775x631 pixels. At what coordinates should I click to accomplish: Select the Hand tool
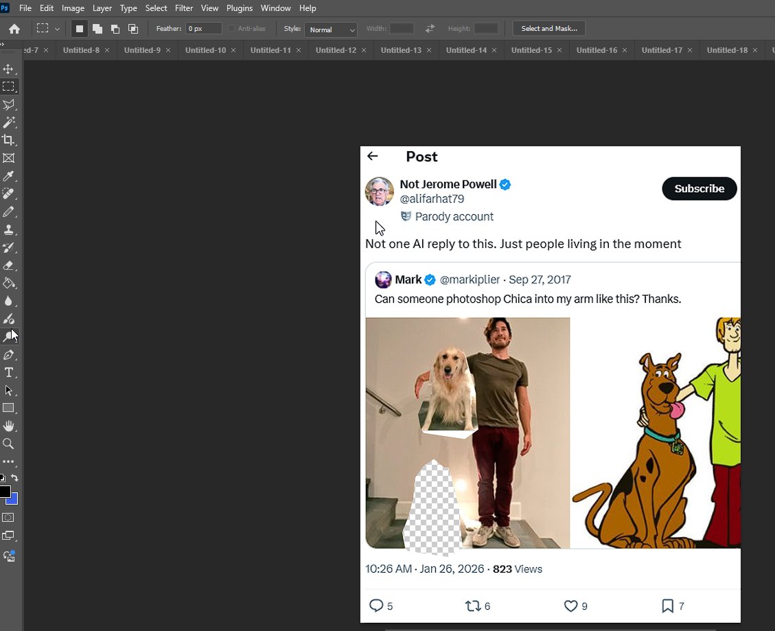coord(8,426)
